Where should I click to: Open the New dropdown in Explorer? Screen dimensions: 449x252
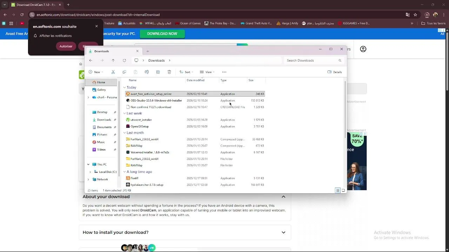tap(96, 72)
